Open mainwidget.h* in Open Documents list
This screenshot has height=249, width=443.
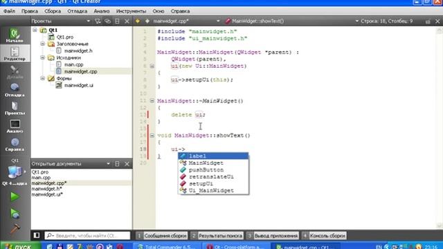46,189
